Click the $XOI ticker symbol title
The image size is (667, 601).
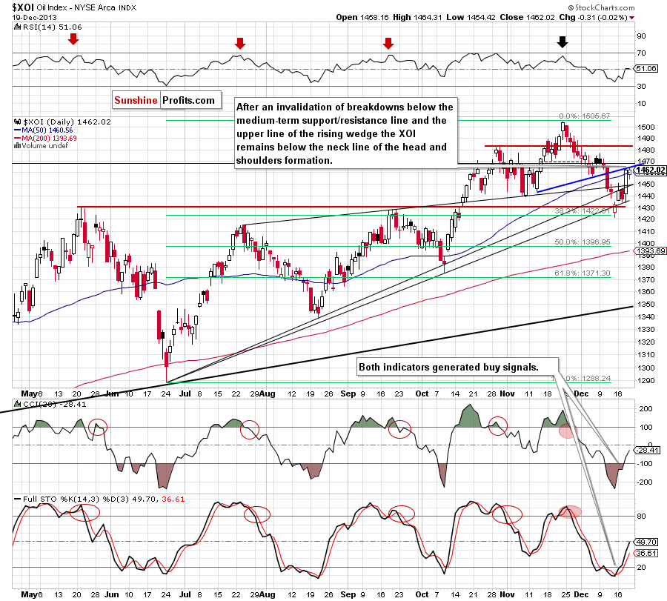(x=23, y=7)
